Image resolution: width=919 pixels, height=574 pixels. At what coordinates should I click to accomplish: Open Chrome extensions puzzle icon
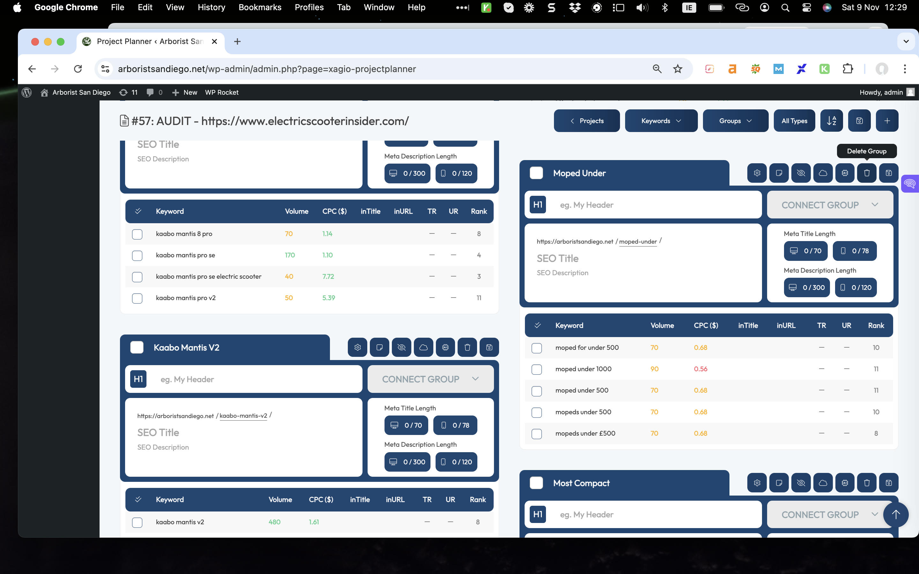click(847, 69)
